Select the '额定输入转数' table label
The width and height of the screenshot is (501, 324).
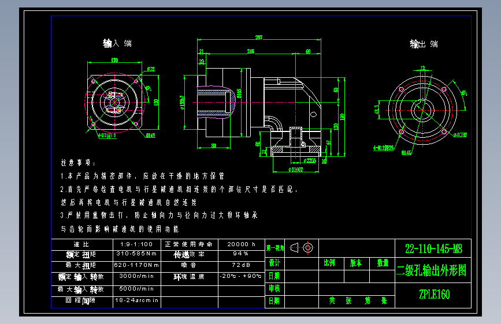pyautogui.click(x=81, y=277)
